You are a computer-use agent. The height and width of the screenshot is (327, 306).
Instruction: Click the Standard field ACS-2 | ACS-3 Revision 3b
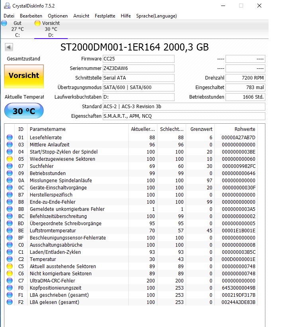tap(184, 107)
